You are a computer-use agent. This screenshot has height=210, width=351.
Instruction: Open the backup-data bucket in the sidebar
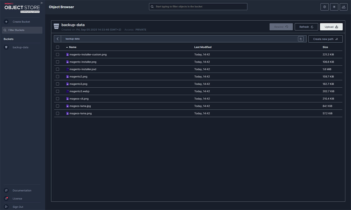tap(20, 47)
